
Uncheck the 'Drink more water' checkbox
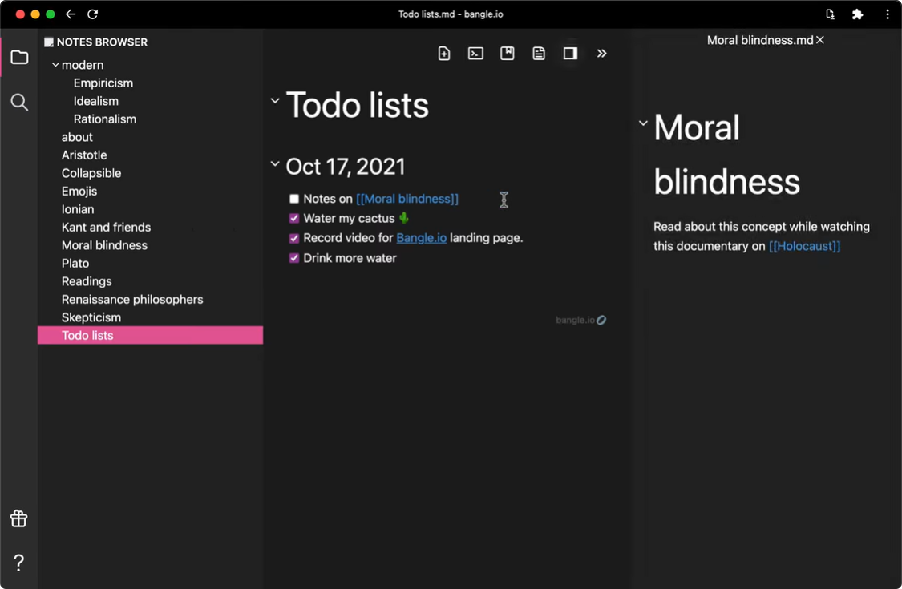(x=294, y=258)
